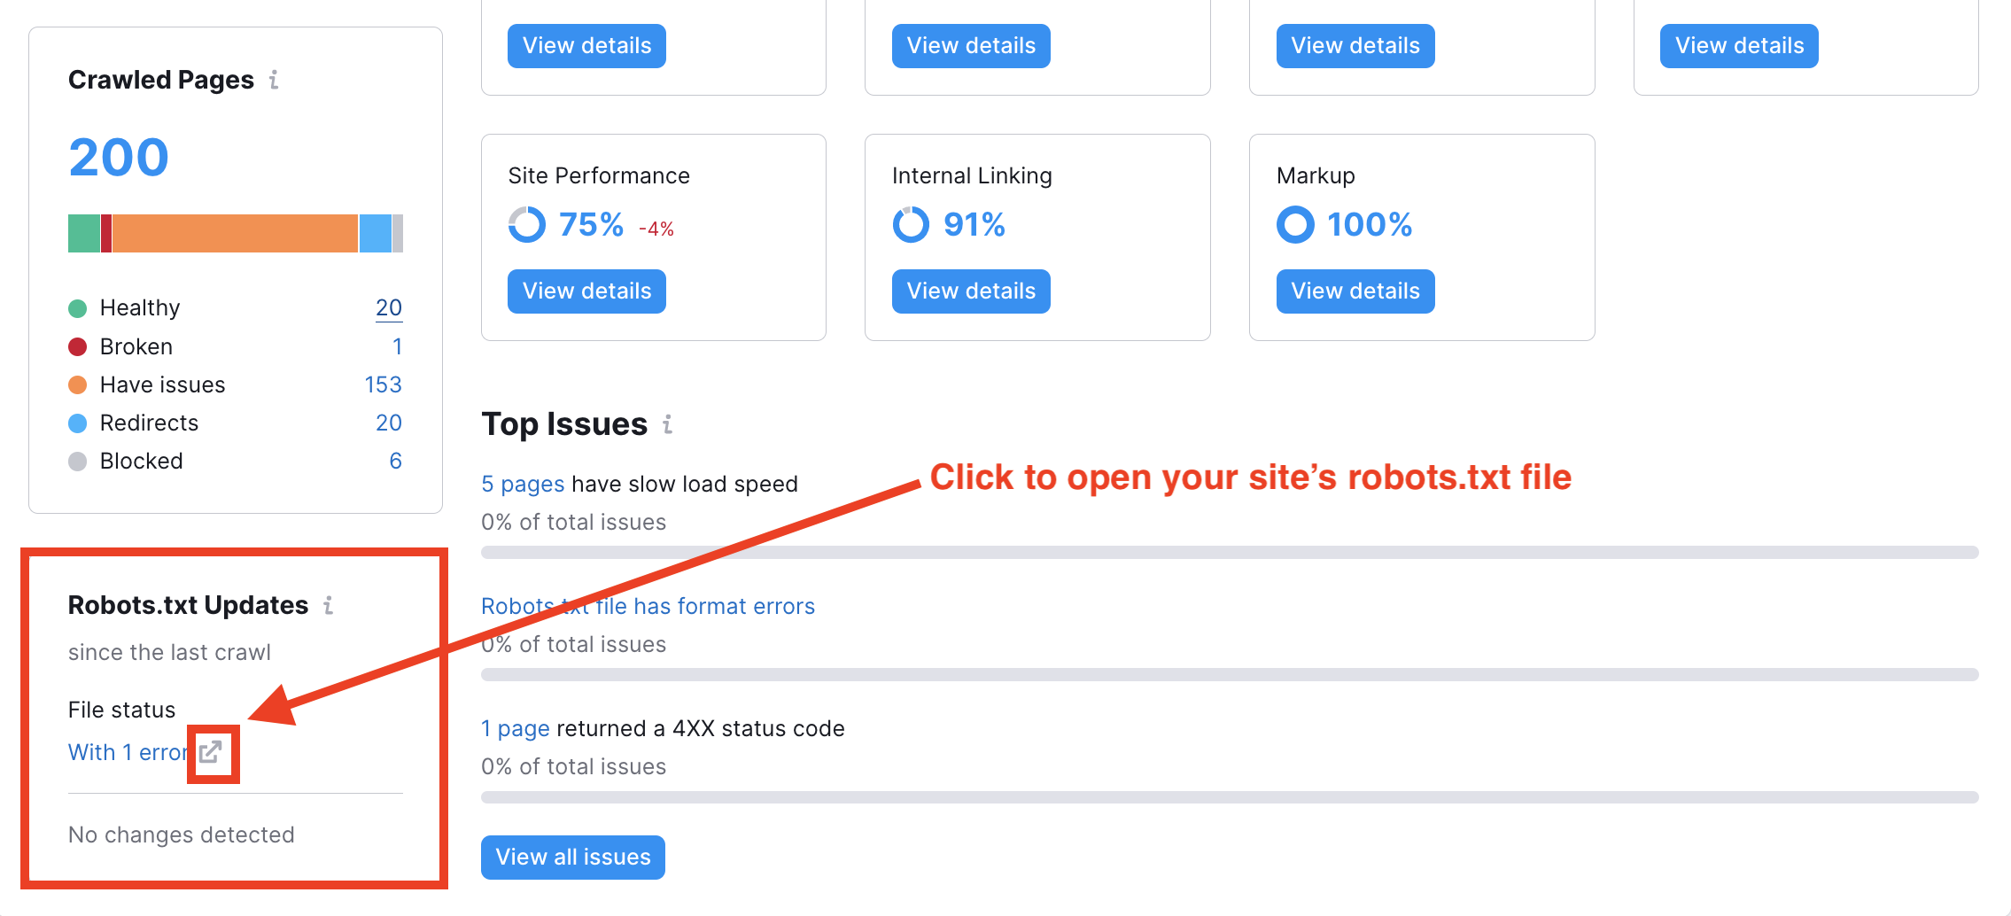This screenshot has height=916, width=2011.
Task: Open the '5 pages' slow load speed link
Action: click(x=523, y=484)
